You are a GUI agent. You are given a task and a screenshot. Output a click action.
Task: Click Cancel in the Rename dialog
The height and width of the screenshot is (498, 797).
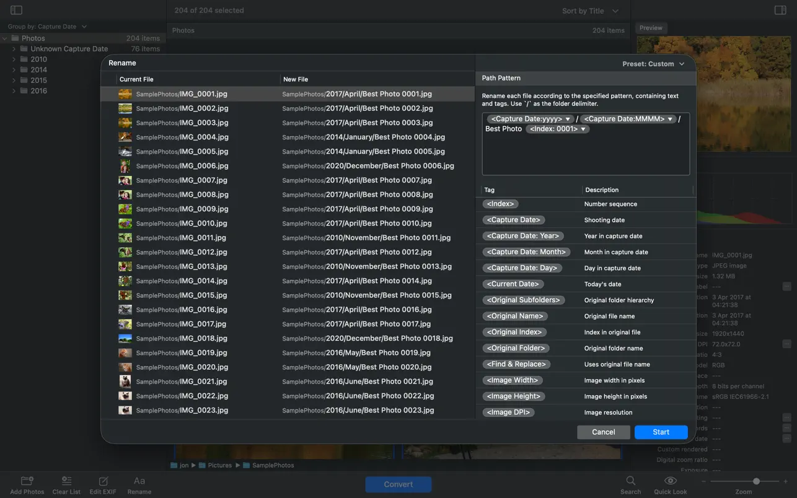click(x=603, y=432)
